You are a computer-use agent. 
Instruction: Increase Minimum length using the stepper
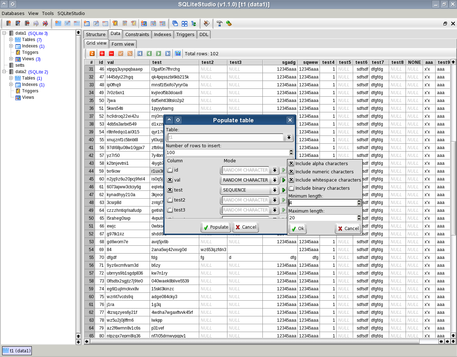(358, 200)
